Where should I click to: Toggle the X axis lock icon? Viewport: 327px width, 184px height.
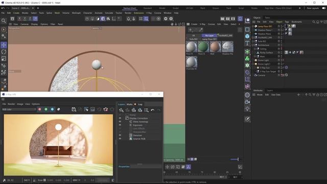point(19,18)
